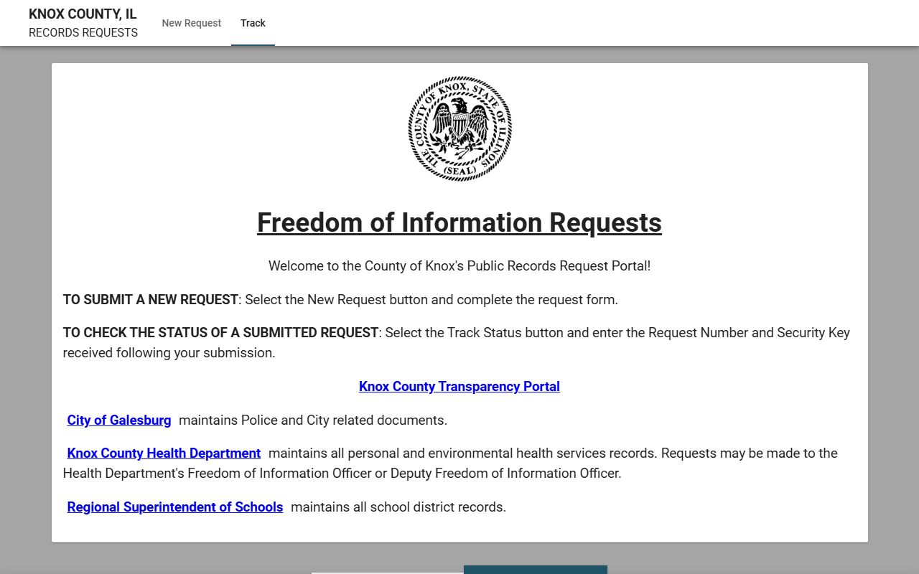Click the Knox County seal image

click(x=459, y=128)
